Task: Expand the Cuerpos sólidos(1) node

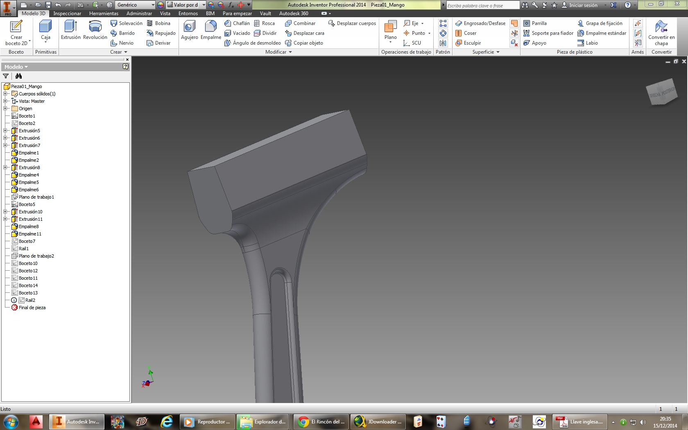Action: point(5,94)
